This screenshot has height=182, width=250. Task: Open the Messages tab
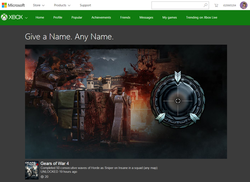pos(146,17)
